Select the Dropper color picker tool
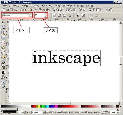 coord(3,87)
